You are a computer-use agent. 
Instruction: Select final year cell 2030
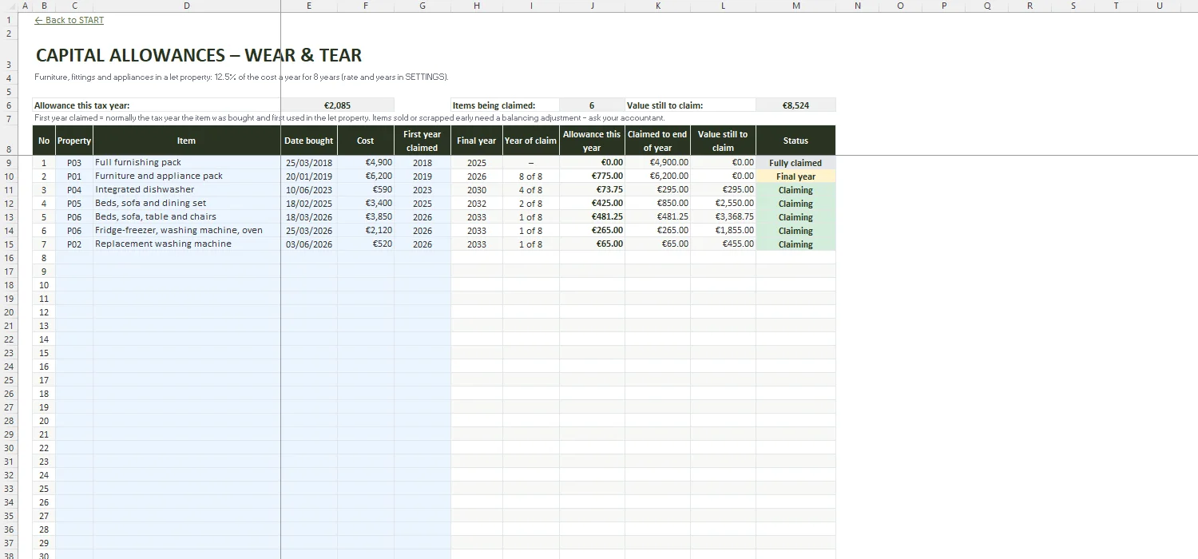click(477, 190)
